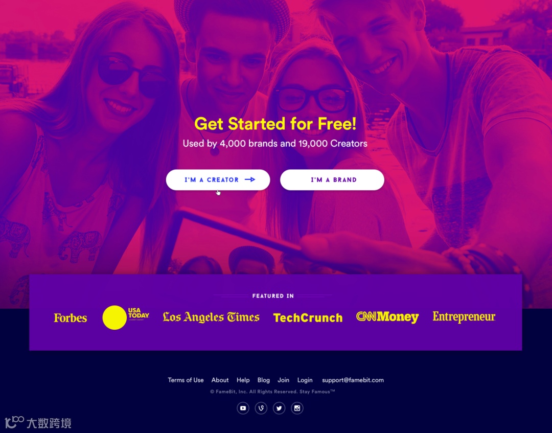Click the arrow in the Creator button
Screen dimensions: 552x433
coord(250,179)
